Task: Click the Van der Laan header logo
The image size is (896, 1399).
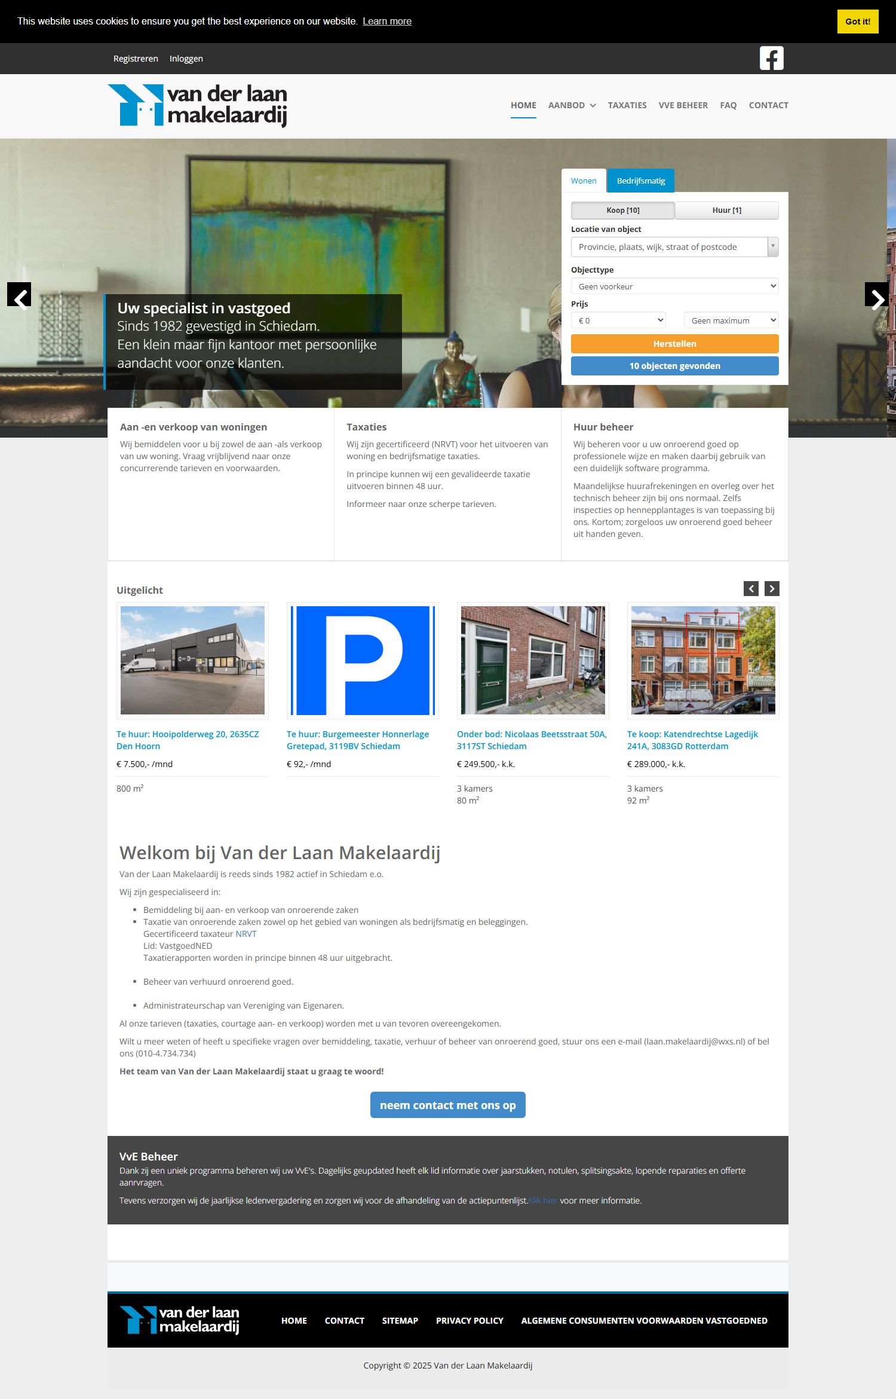Action: click(x=197, y=105)
